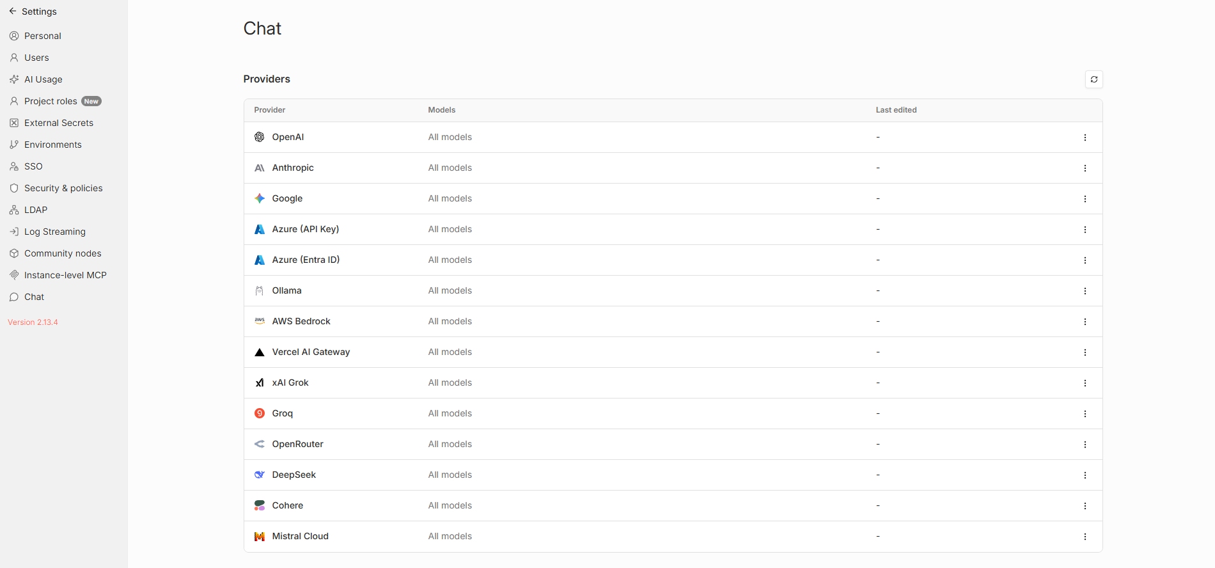1215x568 pixels.
Task: Click the Version 2.13.4 link
Action: tap(33, 322)
